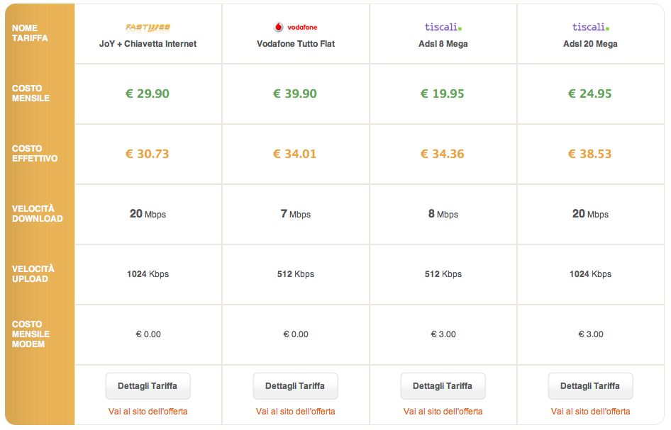This screenshot has width=671, height=430.
Task: Click the Tiscali logo above Adsl 20 Mega
Action: [x=590, y=28]
